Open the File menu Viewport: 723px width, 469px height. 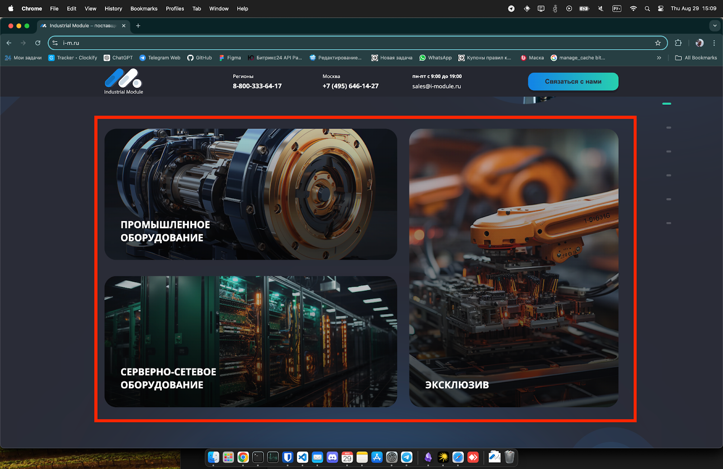[x=54, y=9]
